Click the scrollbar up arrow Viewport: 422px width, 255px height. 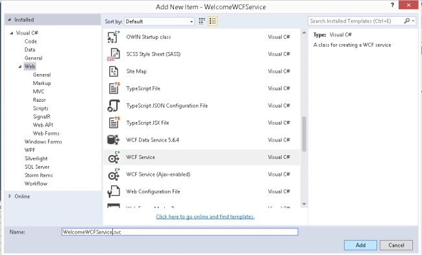(x=304, y=33)
